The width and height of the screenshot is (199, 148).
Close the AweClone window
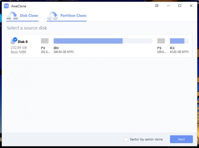(x=191, y=6)
